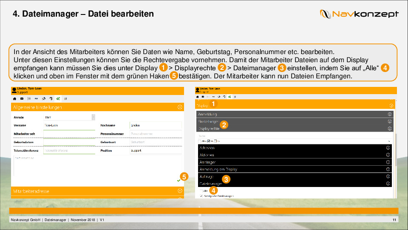Click the green gears icon in right window toolbar

click(229, 97)
